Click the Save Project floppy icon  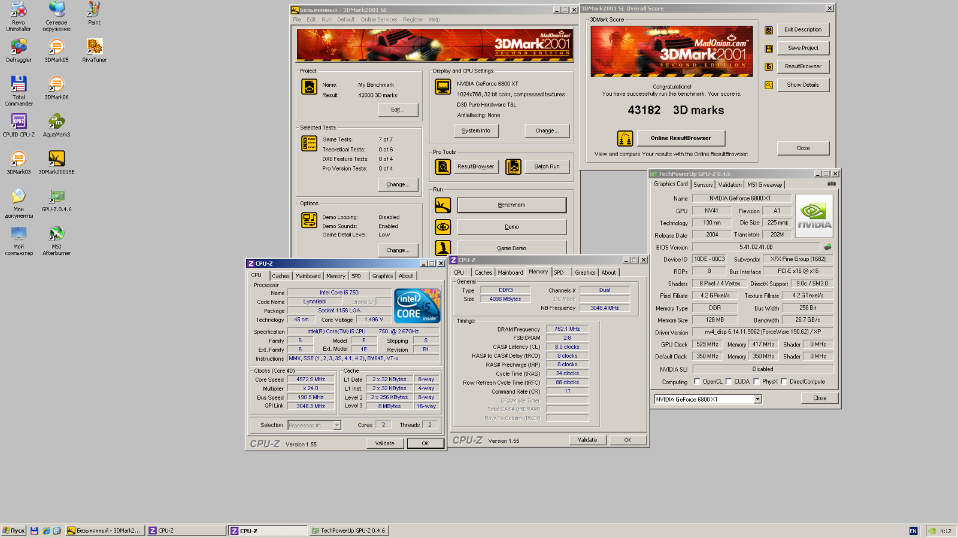(x=769, y=48)
